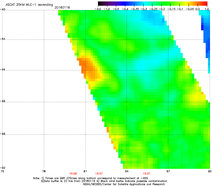Click the latitude axis label "-44"

click(x=3, y=70)
